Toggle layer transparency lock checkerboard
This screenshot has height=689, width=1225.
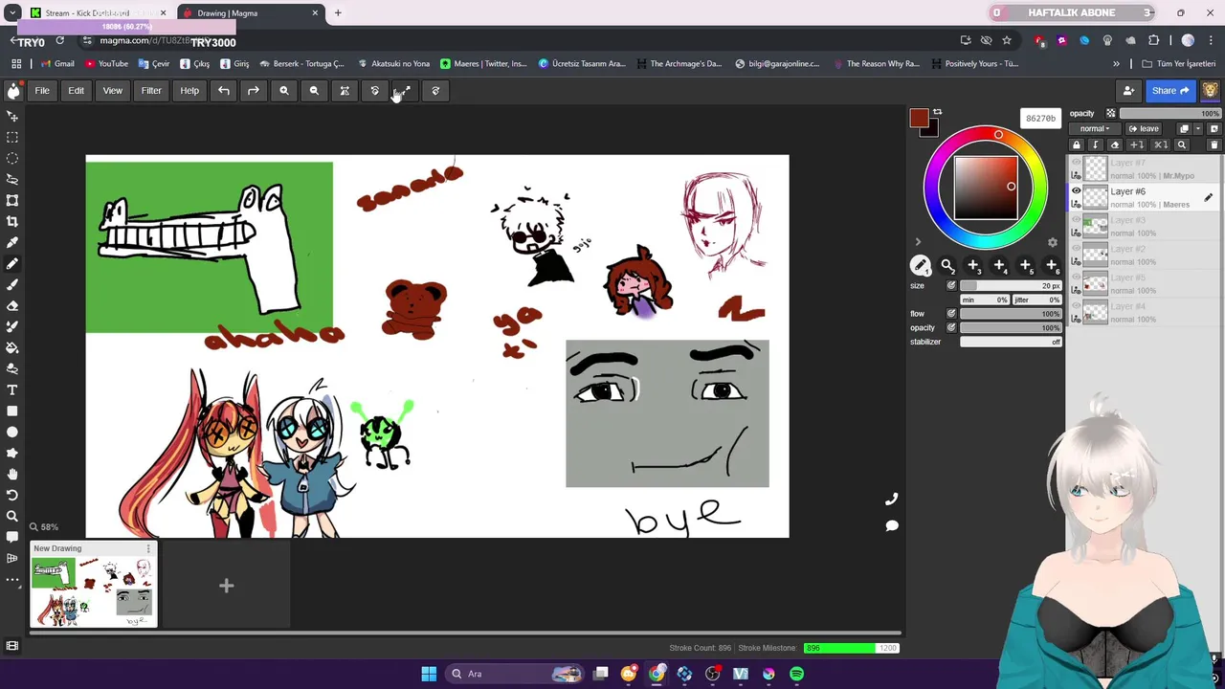click(x=1110, y=113)
